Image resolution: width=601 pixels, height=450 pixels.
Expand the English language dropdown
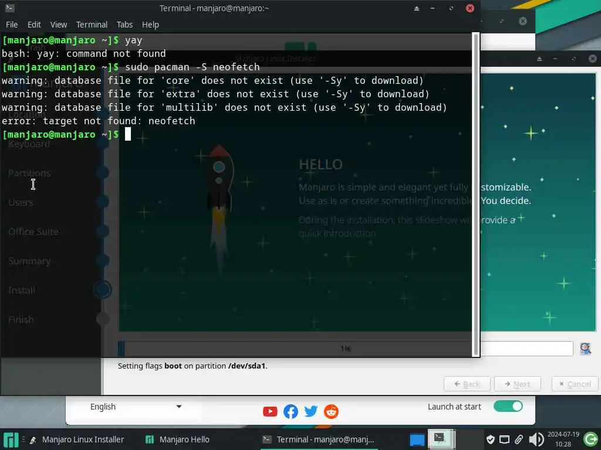[136, 407]
